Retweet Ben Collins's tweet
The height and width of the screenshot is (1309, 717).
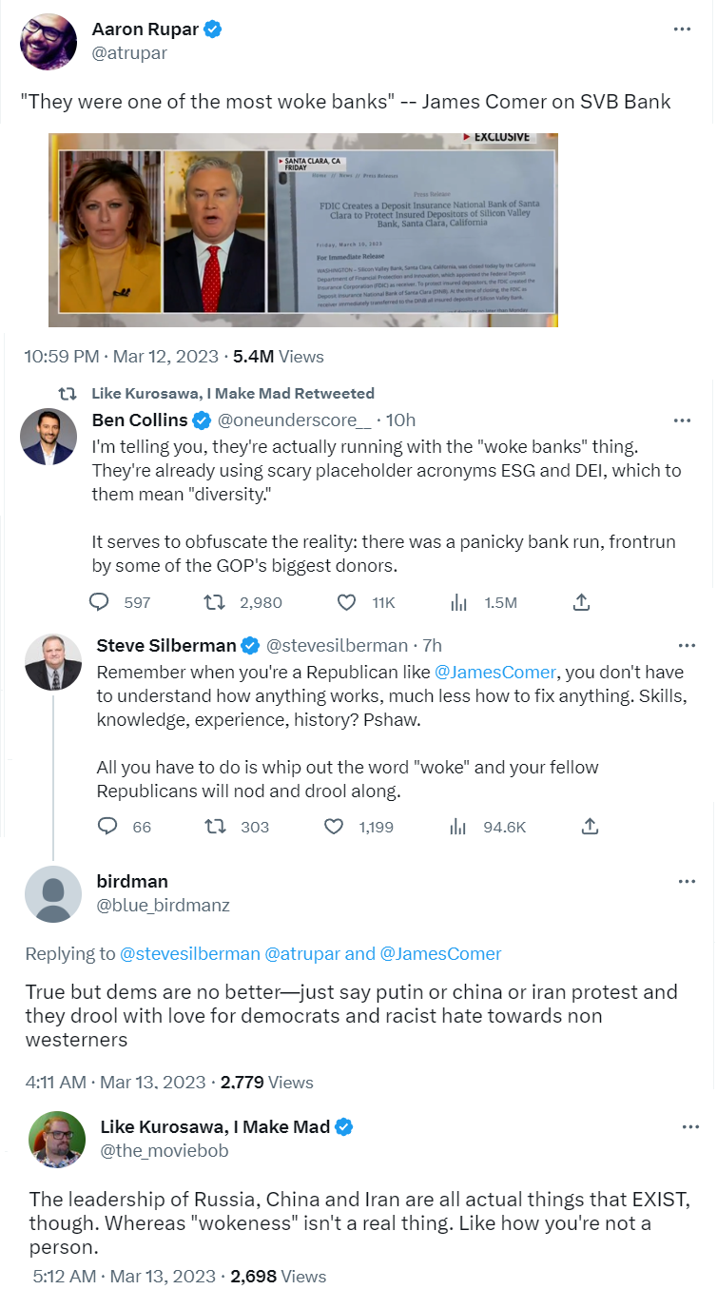(214, 602)
